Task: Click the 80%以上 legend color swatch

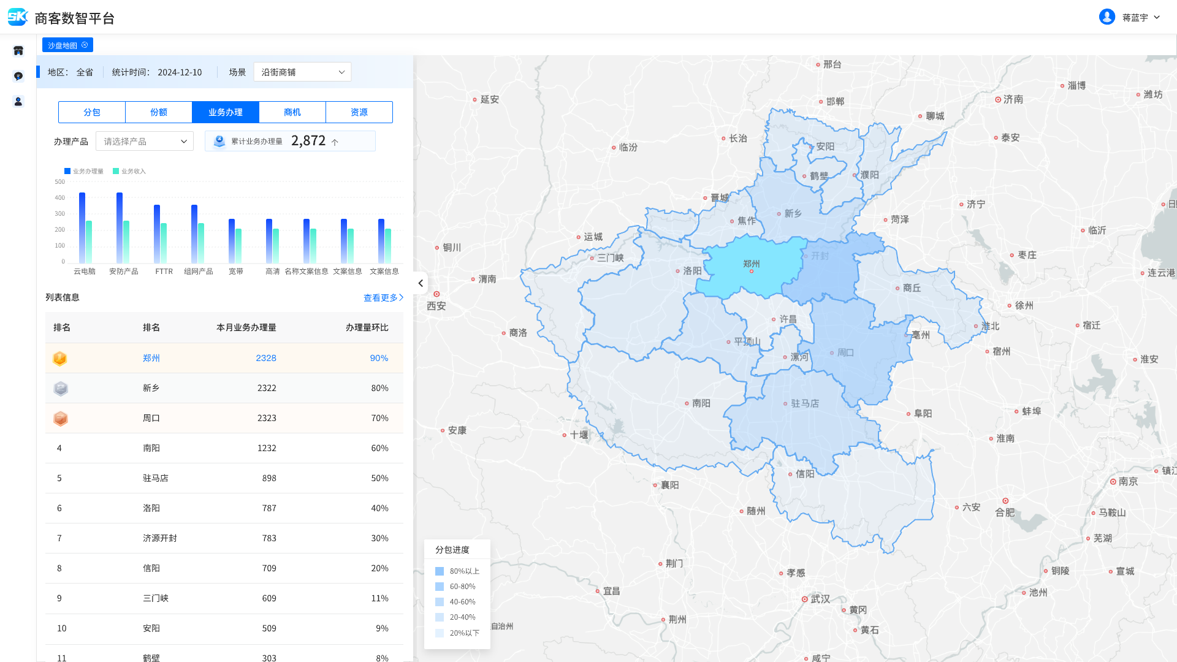Action: pyautogui.click(x=440, y=571)
